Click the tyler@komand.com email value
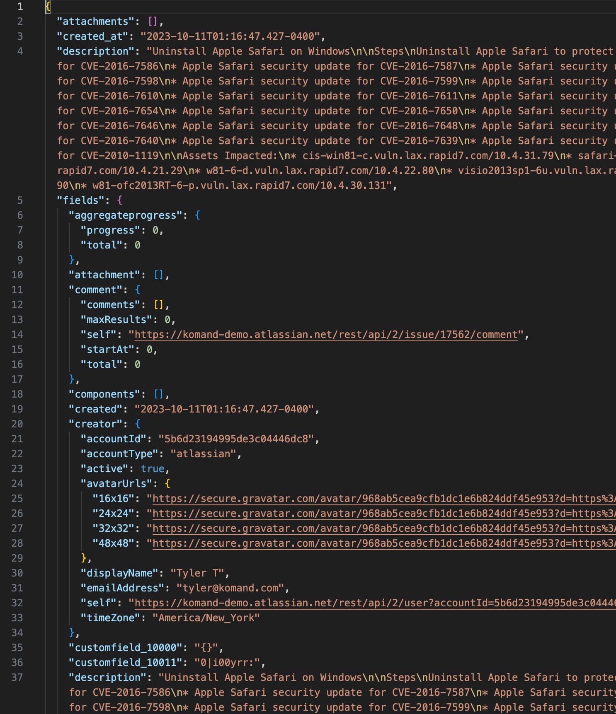The height and width of the screenshot is (714, 616). 230,588
